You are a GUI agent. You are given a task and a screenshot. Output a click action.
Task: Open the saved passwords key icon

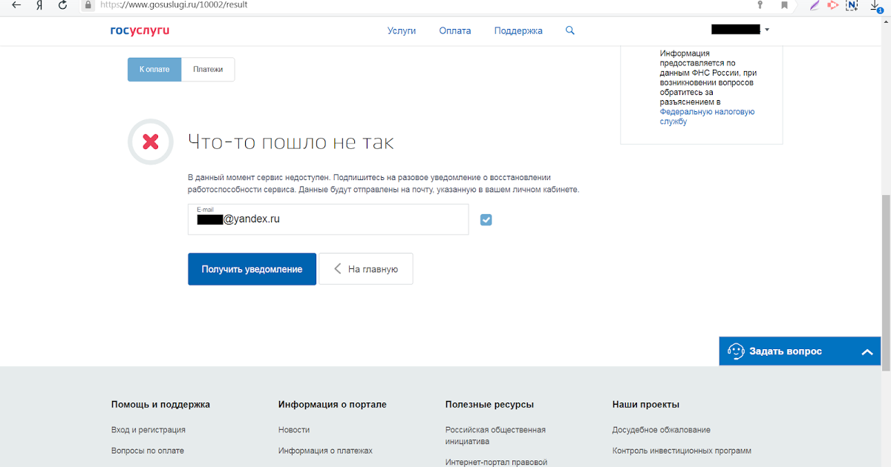[760, 4]
